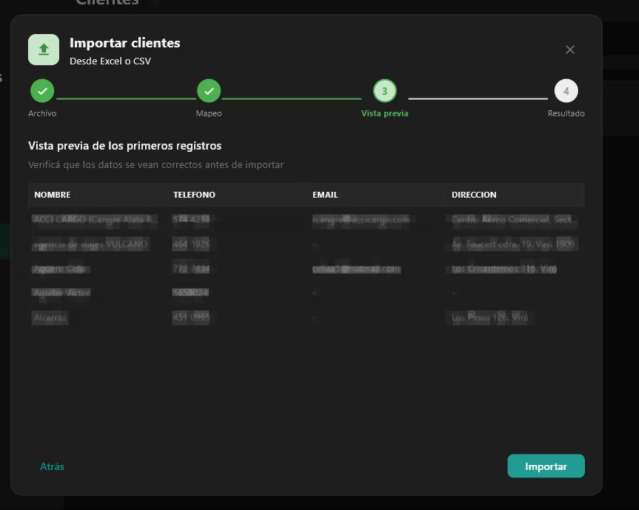Click the Av. Faucett address cell

(513, 244)
